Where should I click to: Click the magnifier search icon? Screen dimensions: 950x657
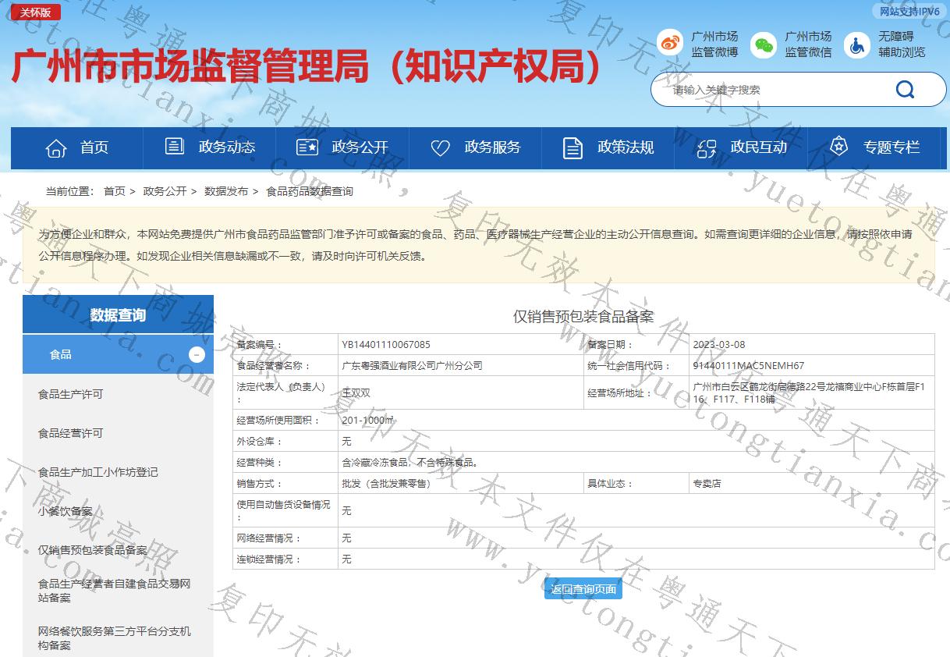pos(905,90)
